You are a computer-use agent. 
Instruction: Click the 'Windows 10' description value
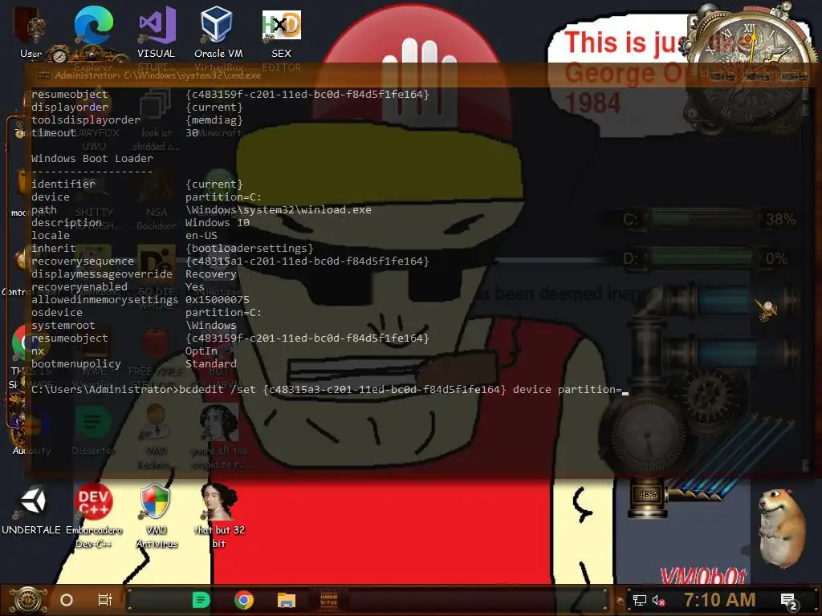tap(217, 223)
